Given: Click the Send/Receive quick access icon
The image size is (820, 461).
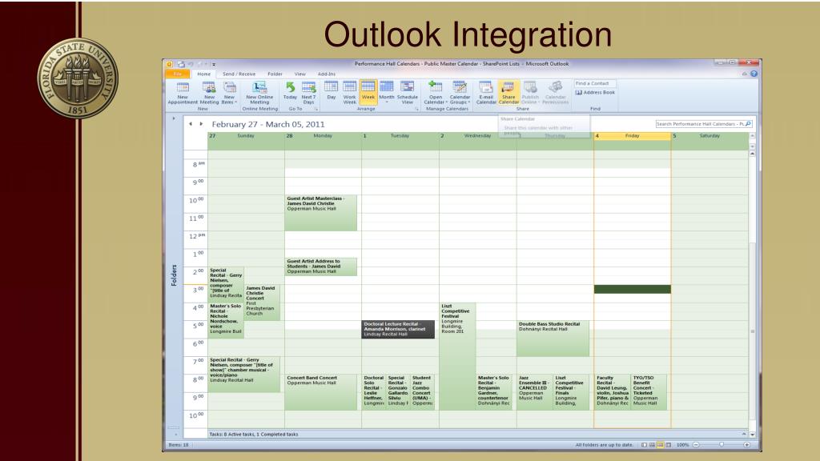Looking at the screenshot, I should click(180, 64).
